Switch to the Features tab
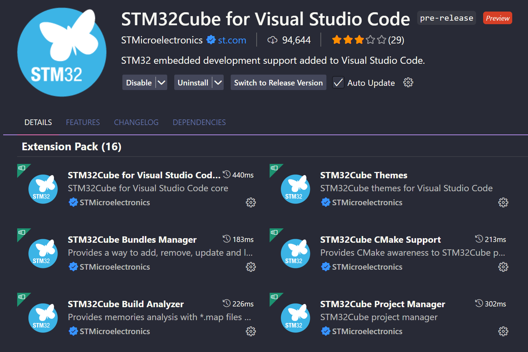This screenshot has width=528, height=352. click(83, 122)
